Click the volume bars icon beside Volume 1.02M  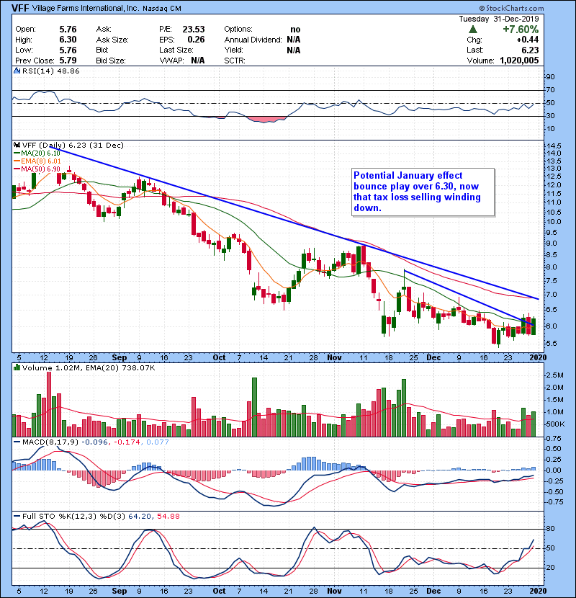coord(17,367)
